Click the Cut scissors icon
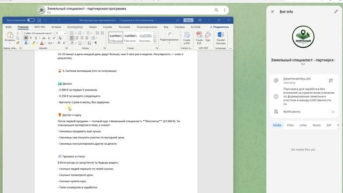This screenshot has width=343, height=193. [x=18, y=33]
